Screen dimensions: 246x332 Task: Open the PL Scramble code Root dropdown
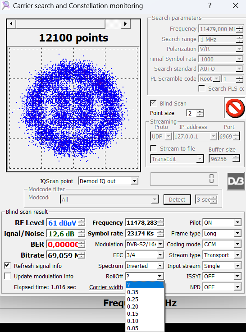pyautogui.click(x=217, y=79)
